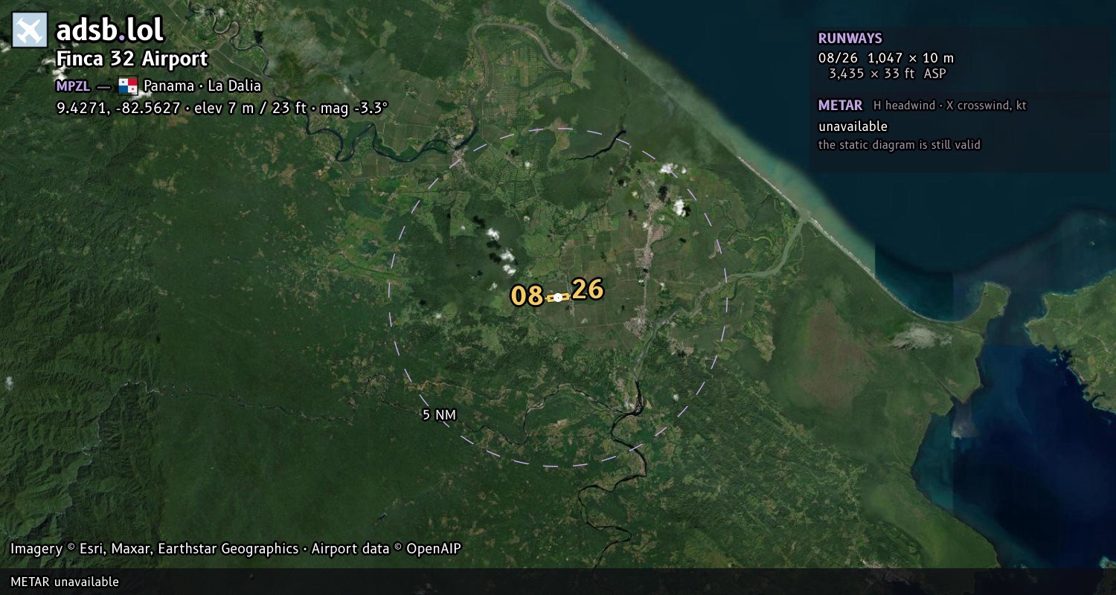Image resolution: width=1116 pixels, height=595 pixels.
Task: Select the coordinates 9.4271, -82.5627 line
Action: tap(222, 108)
